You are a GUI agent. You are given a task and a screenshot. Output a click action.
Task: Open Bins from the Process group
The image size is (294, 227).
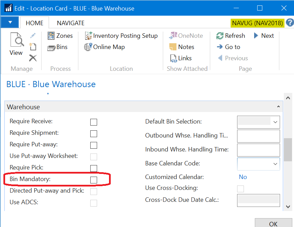57,47
